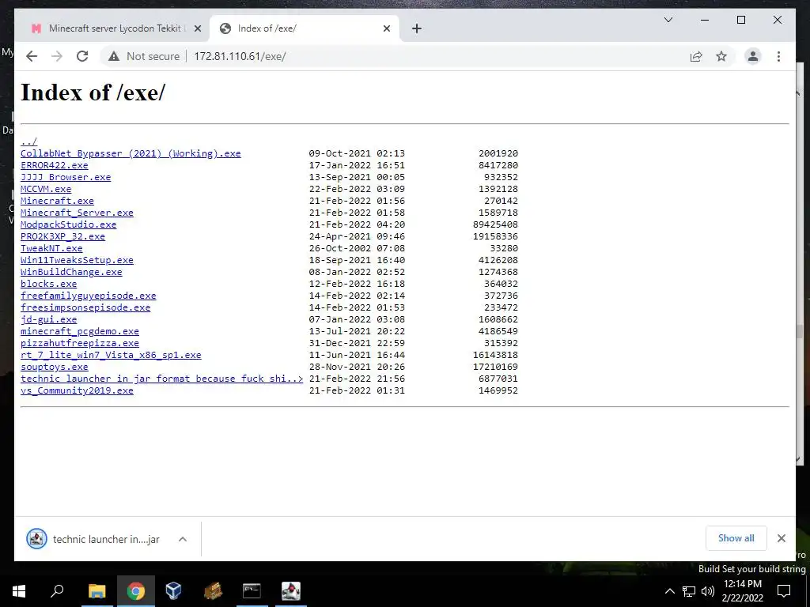Click the JJJJ_Browser.exe link
The width and height of the screenshot is (810, 607).
(x=66, y=177)
